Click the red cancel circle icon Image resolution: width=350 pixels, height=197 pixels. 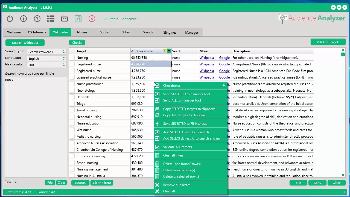click(x=92, y=19)
